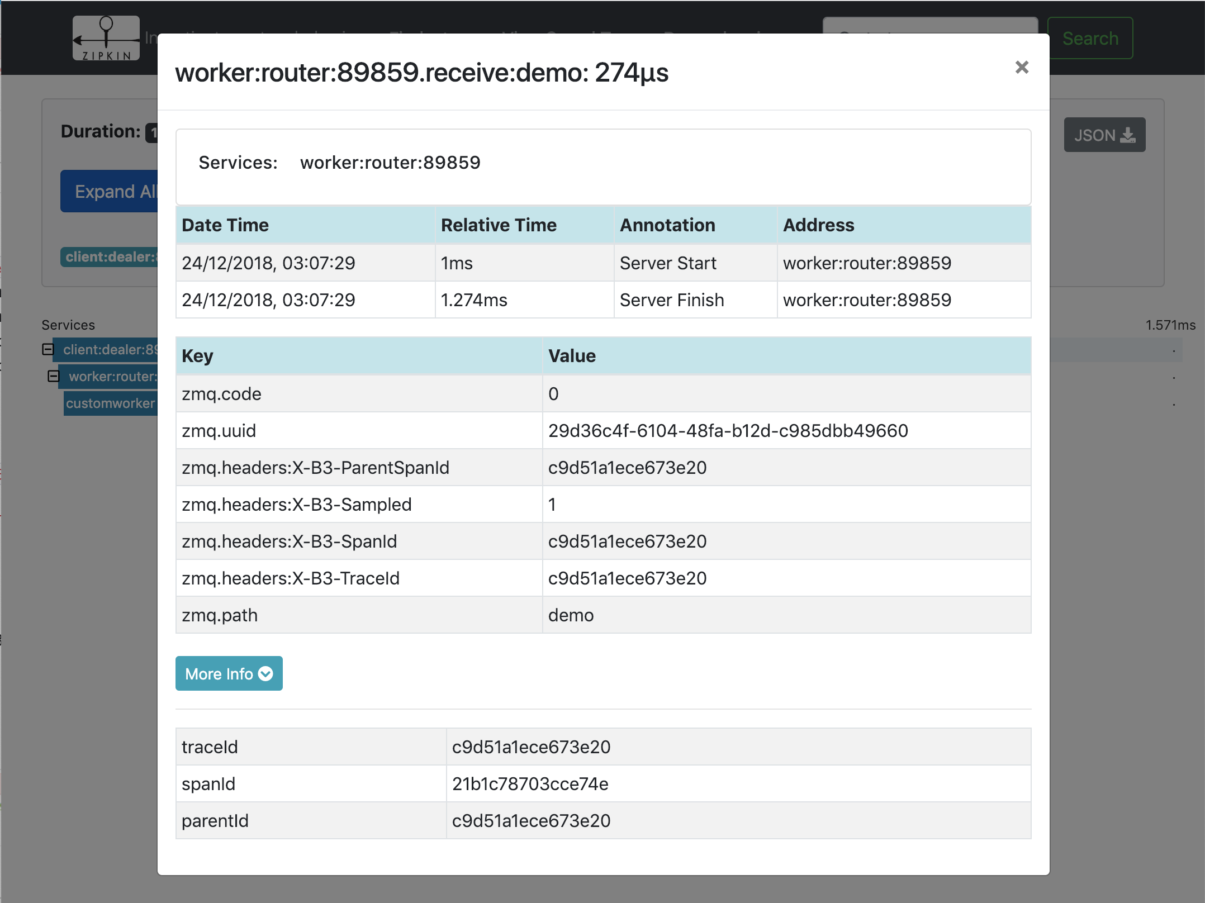Image resolution: width=1205 pixels, height=903 pixels.
Task: Click the Address column header
Action: point(904,225)
